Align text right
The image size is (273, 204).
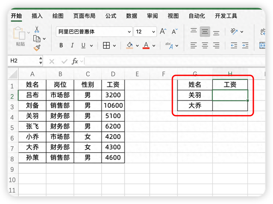(216, 45)
